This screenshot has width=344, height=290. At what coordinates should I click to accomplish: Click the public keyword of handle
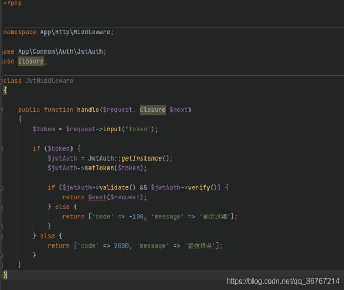(29, 110)
